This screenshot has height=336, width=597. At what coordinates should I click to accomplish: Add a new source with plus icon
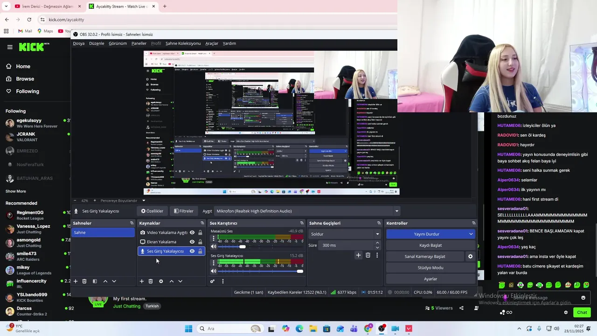point(142,281)
